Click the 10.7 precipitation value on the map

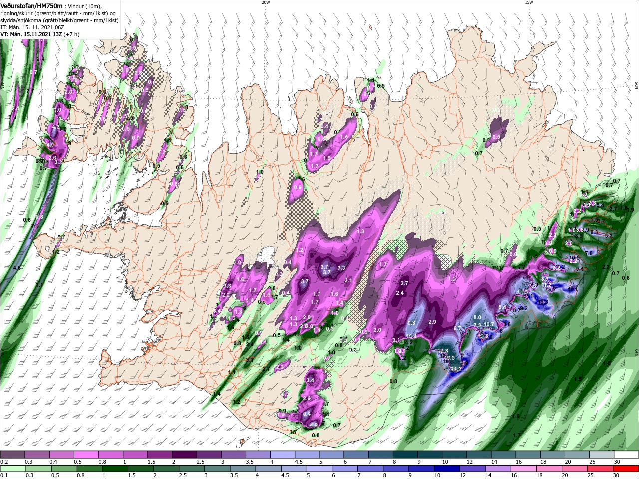(x=489, y=325)
